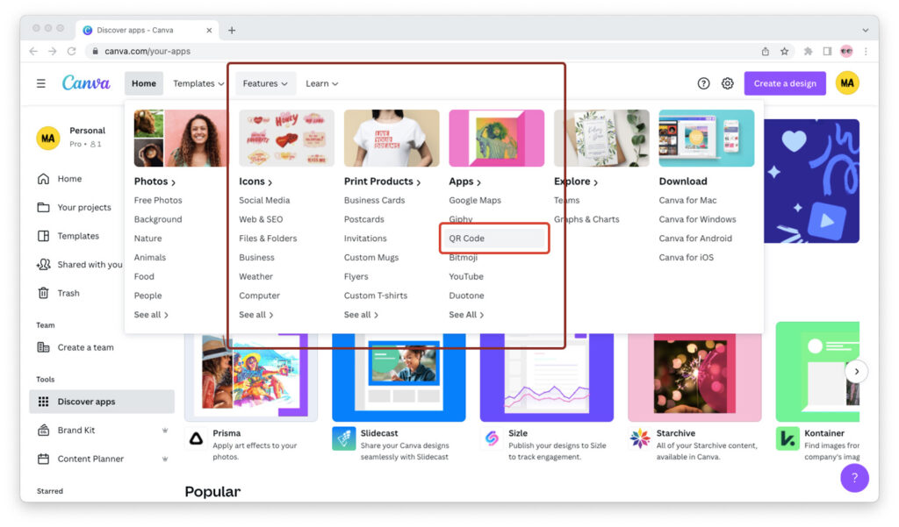Open Your projects in the sidebar
The width and height of the screenshot is (899, 527).
(x=74, y=207)
